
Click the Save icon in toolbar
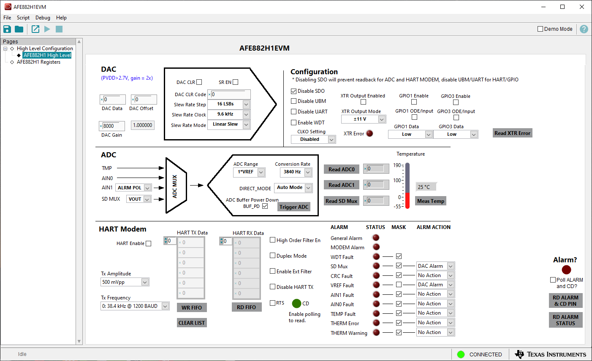coord(7,29)
